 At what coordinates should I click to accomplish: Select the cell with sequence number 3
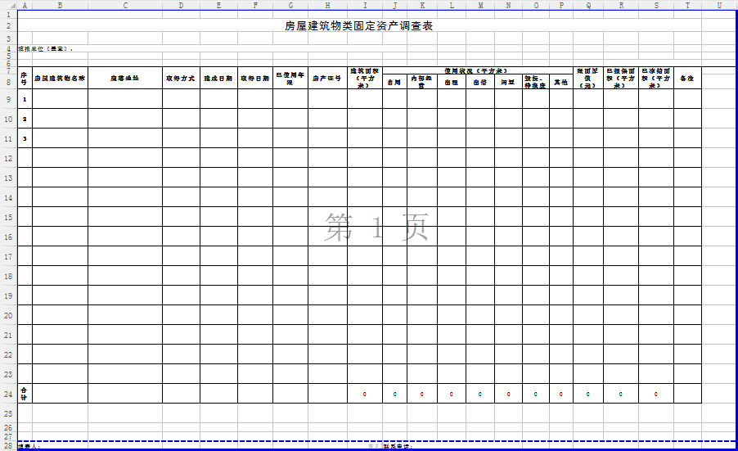click(x=25, y=138)
